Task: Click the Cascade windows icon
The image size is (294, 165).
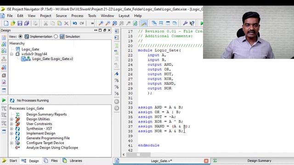Action: pyautogui.click(x=154, y=23)
